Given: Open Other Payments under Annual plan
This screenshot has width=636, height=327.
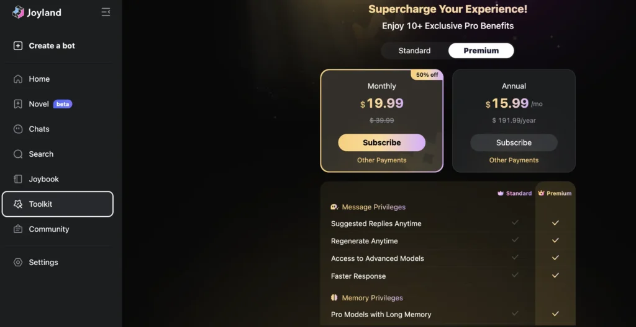Looking at the screenshot, I should point(514,160).
